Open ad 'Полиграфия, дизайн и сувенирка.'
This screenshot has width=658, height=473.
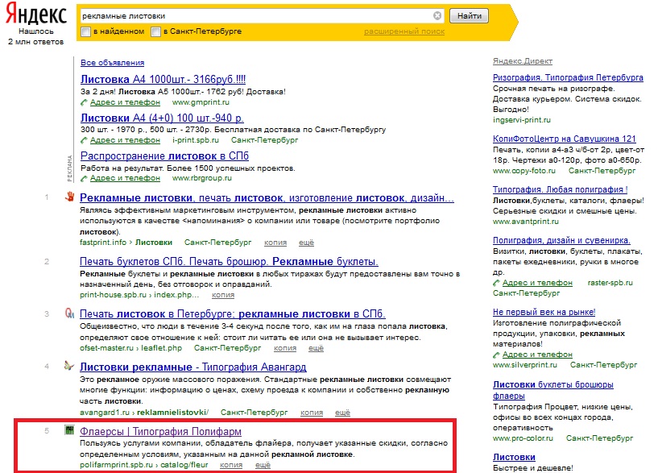pos(561,240)
